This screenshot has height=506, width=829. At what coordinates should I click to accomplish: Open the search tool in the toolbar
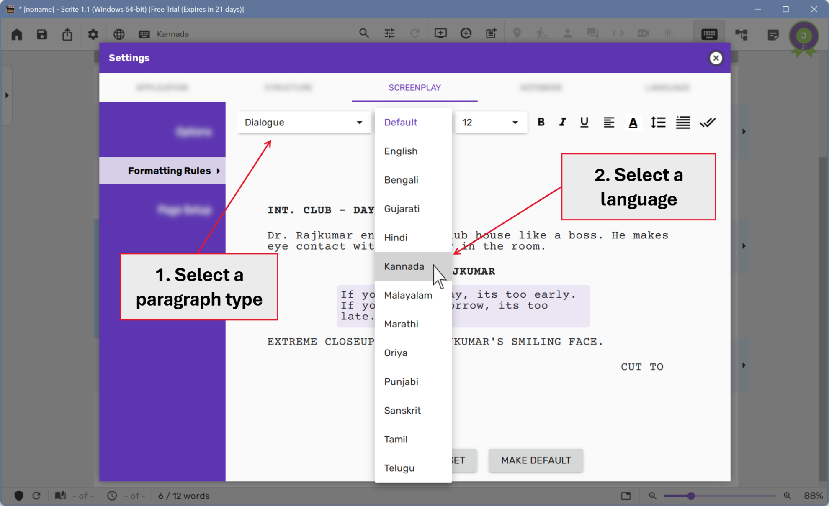click(x=364, y=33)
